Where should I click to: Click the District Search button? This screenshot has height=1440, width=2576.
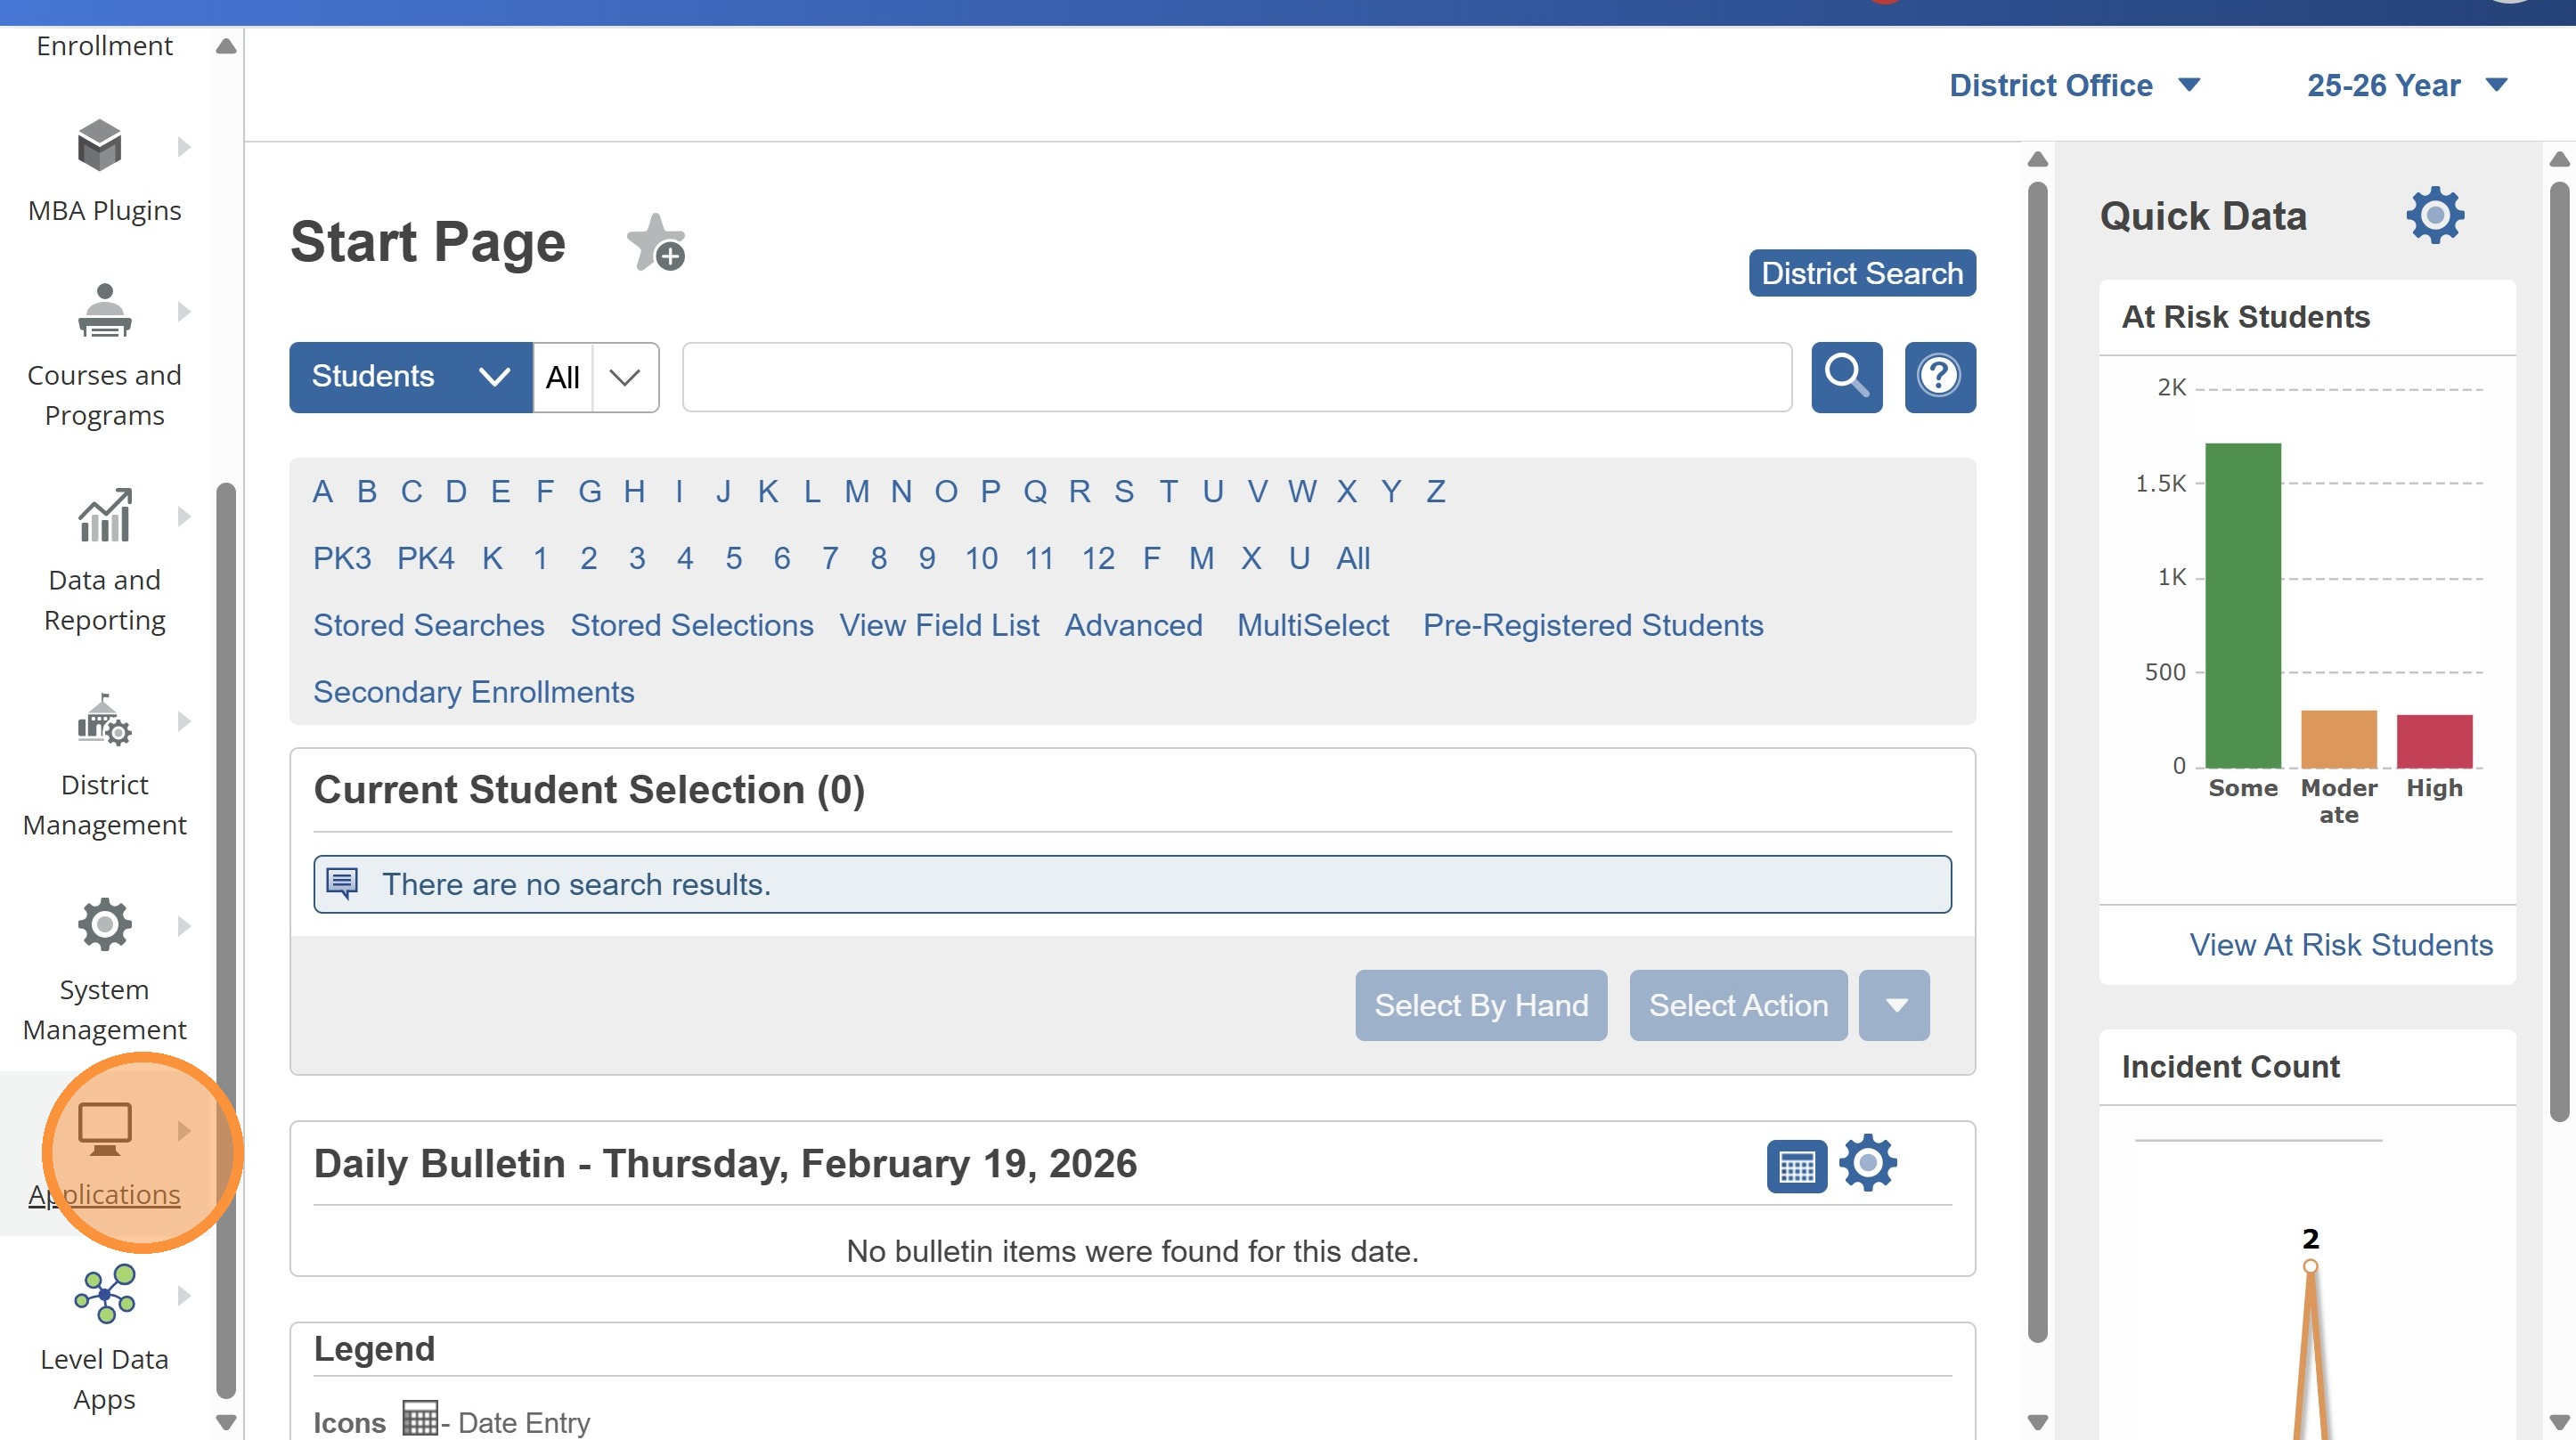click(x=1861, y=273)
